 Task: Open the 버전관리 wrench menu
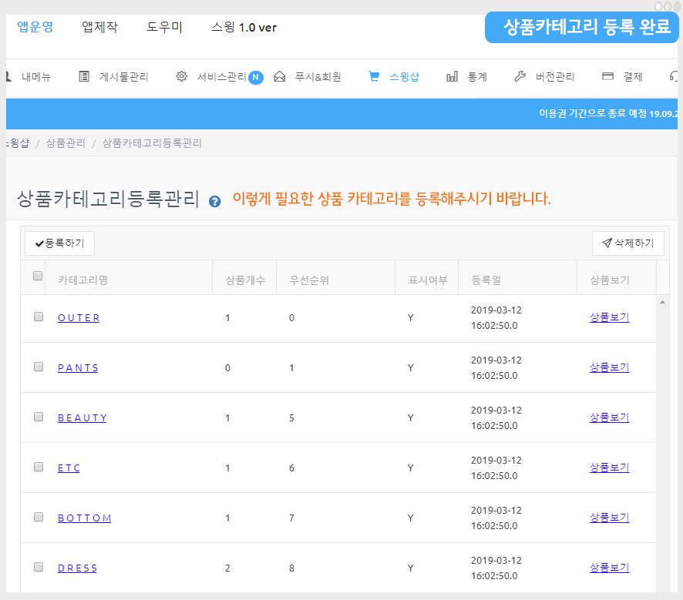click(x=544, y=77)
